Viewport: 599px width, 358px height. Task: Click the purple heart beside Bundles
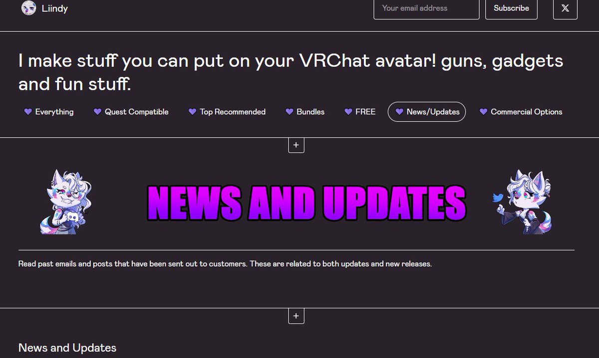(289, 112)
